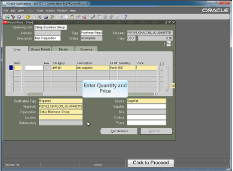Viewport: 233px width, 171px height.
Task: Click horizontal scrollbar left arrow
Action: 27,94
